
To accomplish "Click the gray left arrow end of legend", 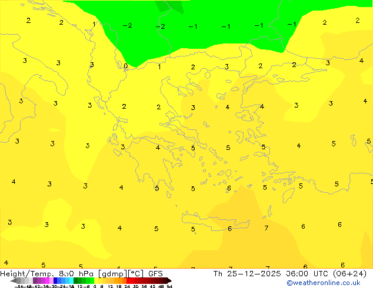I will pos(14,281).
